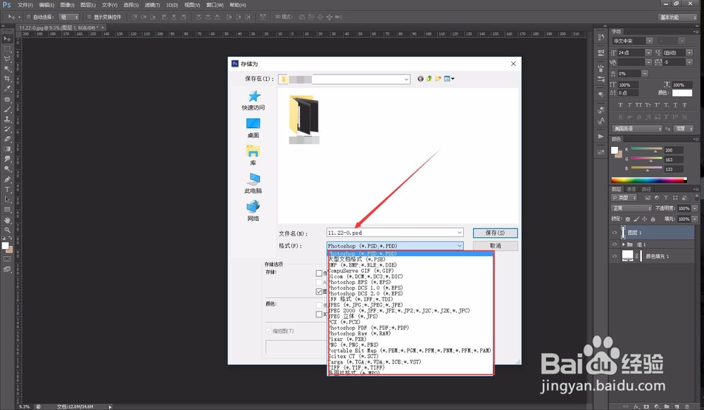
Task: Select the Gradient tool
Action: [x=7, y=149]
